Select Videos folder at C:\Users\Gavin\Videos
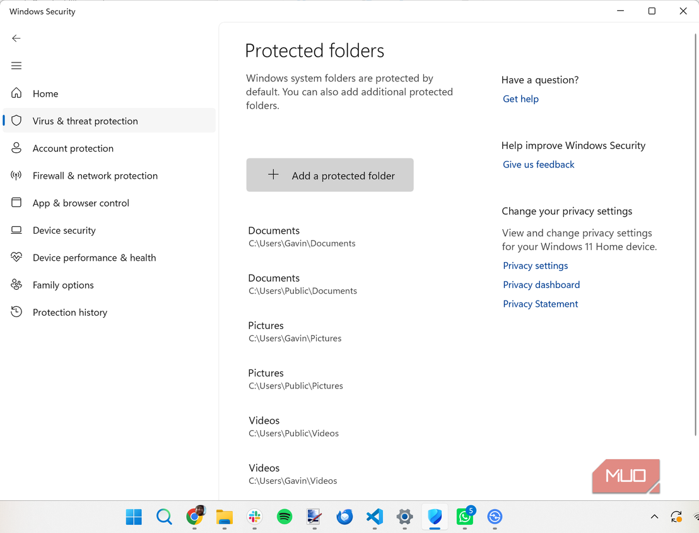 point(293,474)
